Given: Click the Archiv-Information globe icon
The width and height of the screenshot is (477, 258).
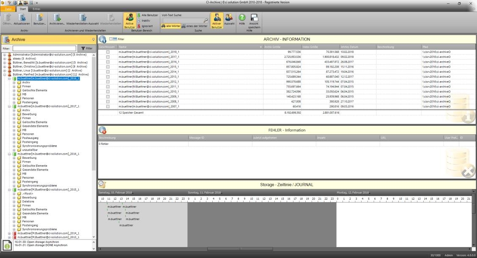Looking at the screenshot, I should coord(102,39).
